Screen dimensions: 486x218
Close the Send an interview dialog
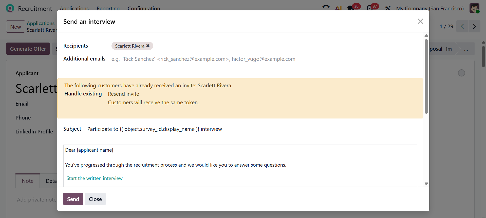click(420, 21)
